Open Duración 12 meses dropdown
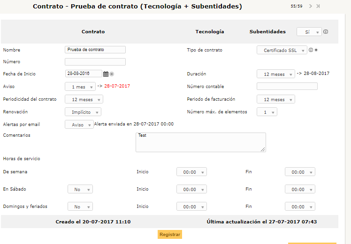 tap(276, 74)
